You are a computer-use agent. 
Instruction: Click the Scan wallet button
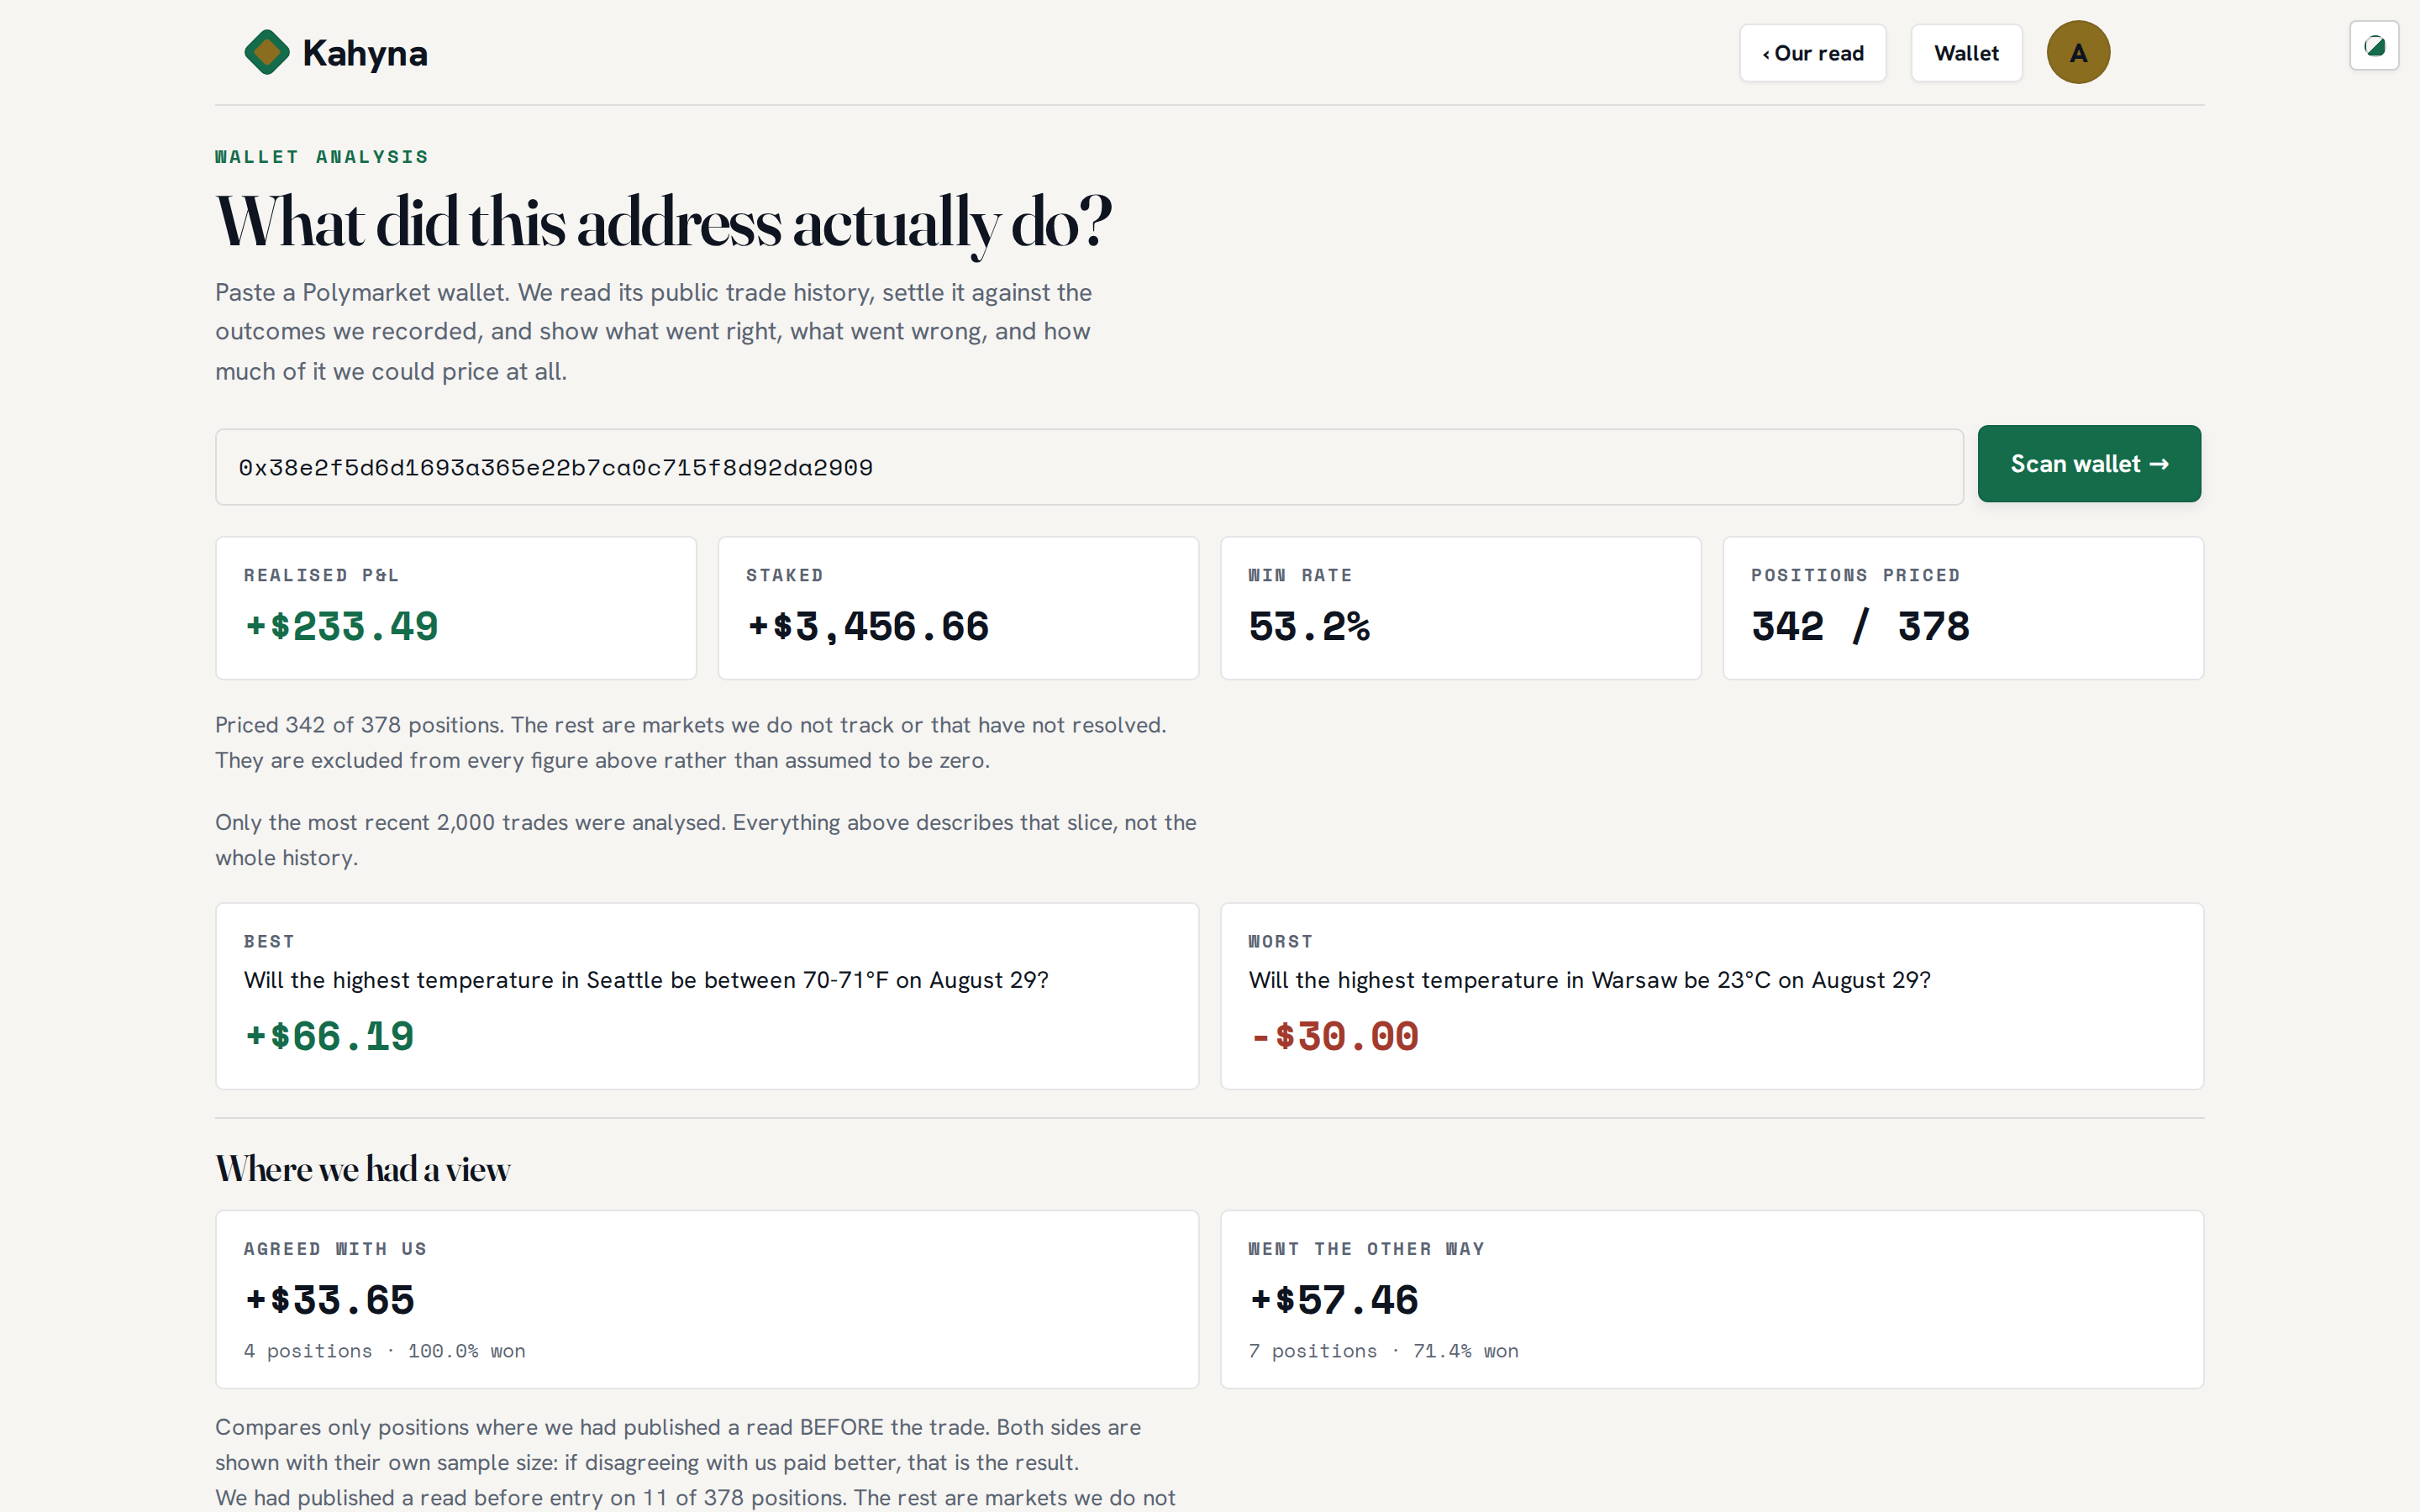(x=2089, y=464)
